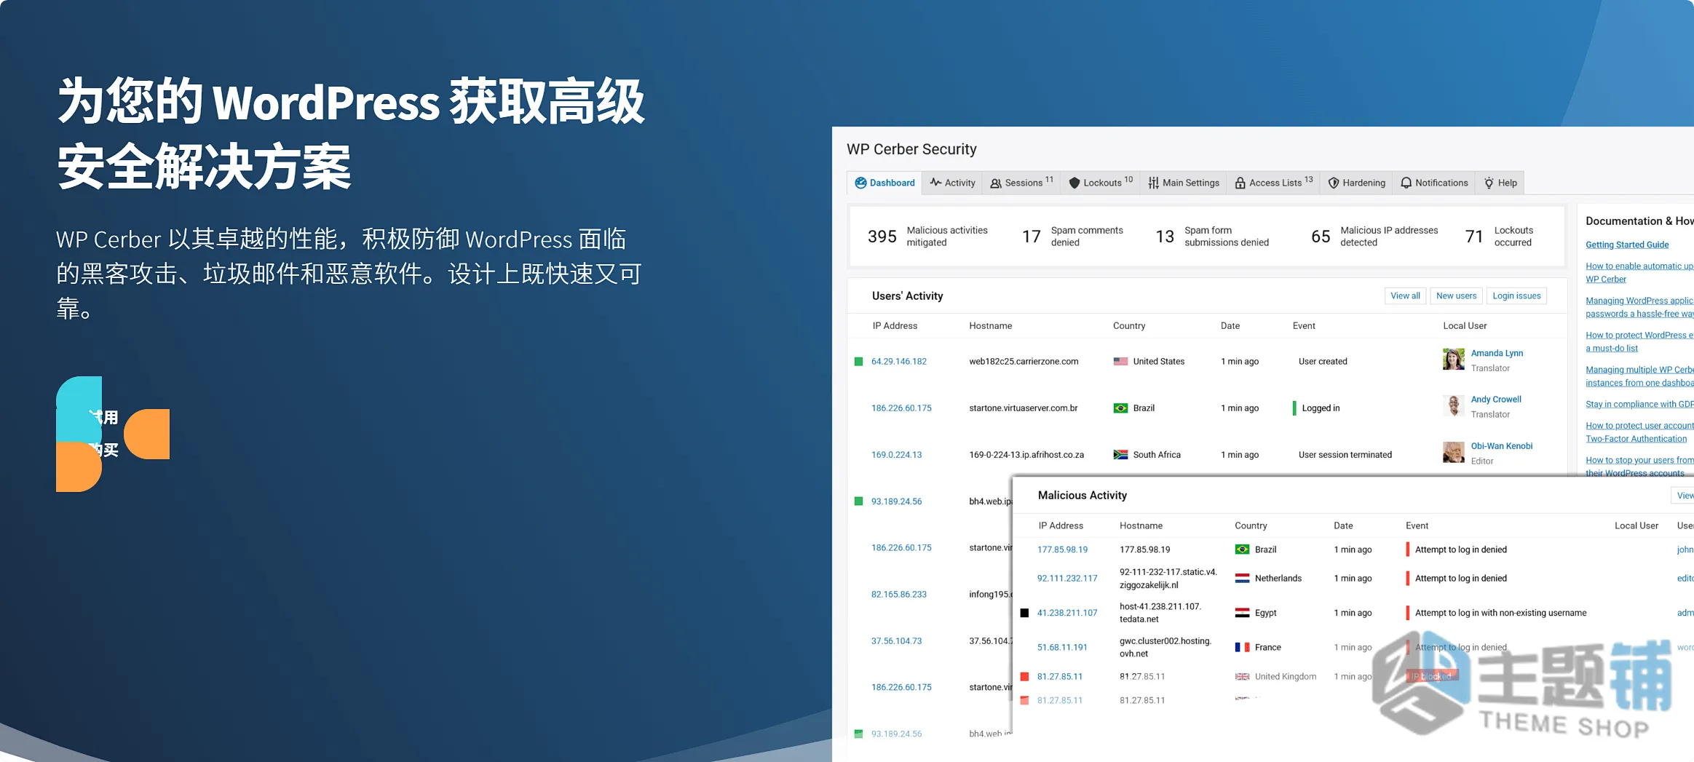Click IP address 82.165.86.233

pos(899,595)
